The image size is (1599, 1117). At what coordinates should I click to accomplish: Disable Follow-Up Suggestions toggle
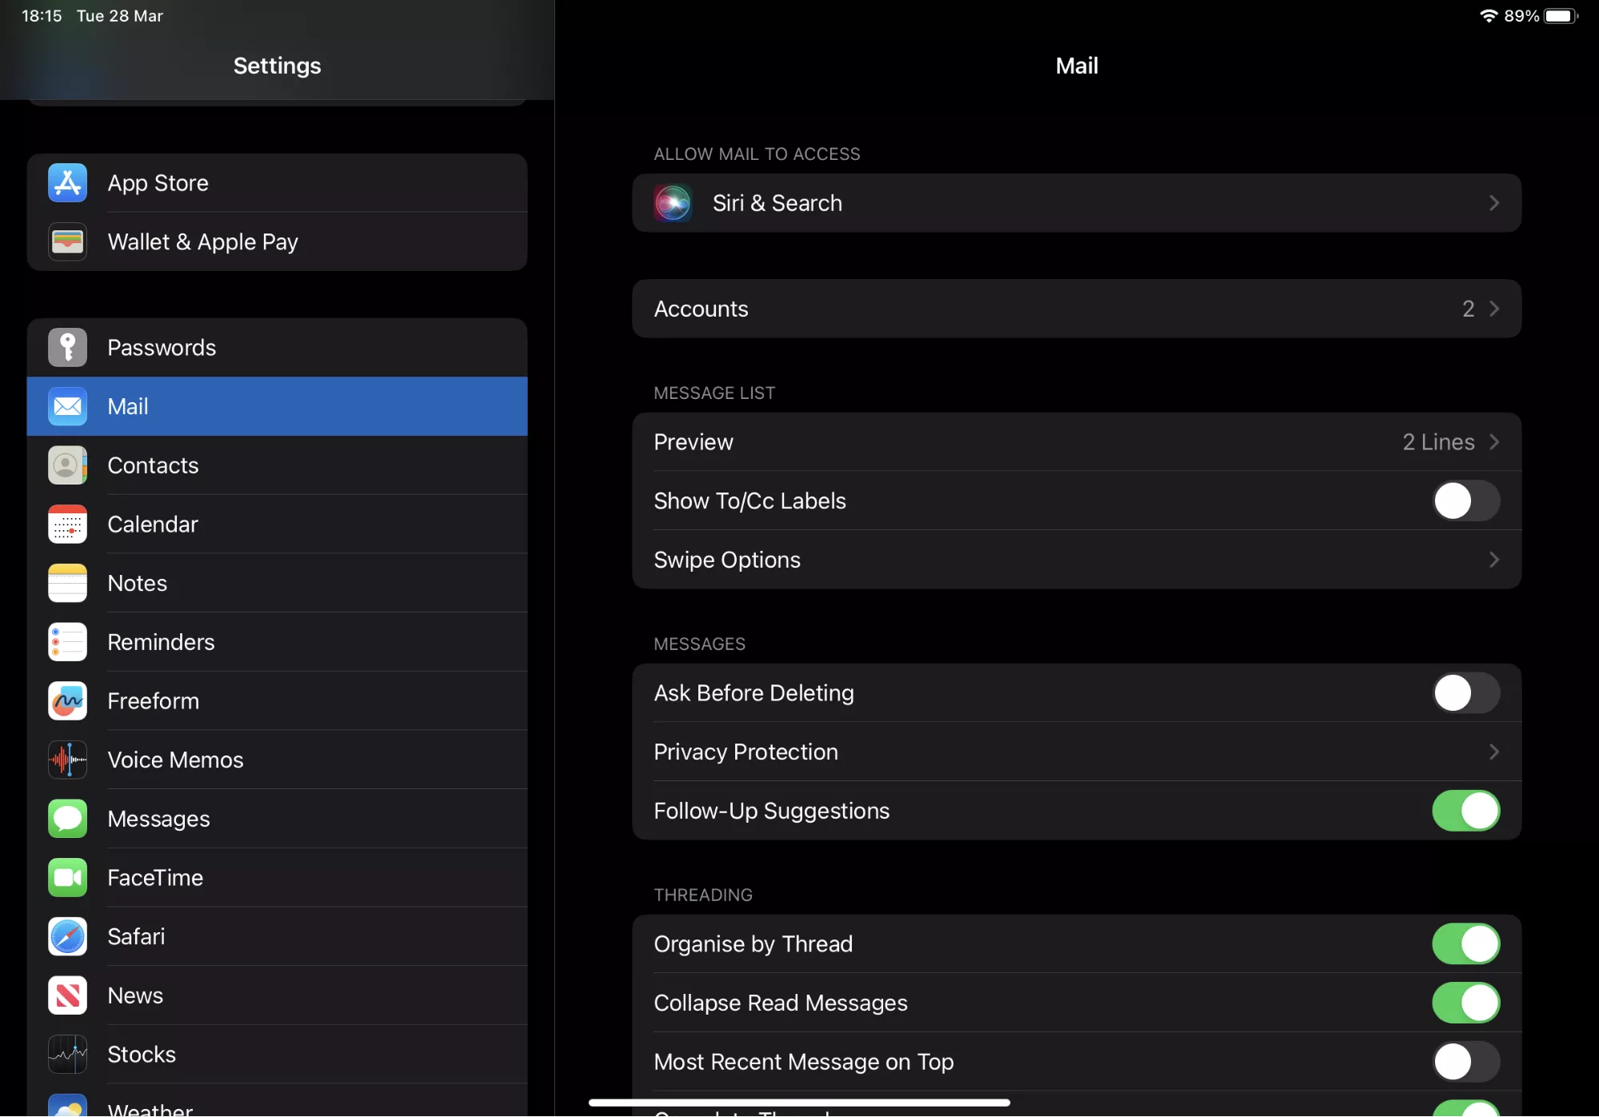pyautogui.click(x=1465, y=811)
